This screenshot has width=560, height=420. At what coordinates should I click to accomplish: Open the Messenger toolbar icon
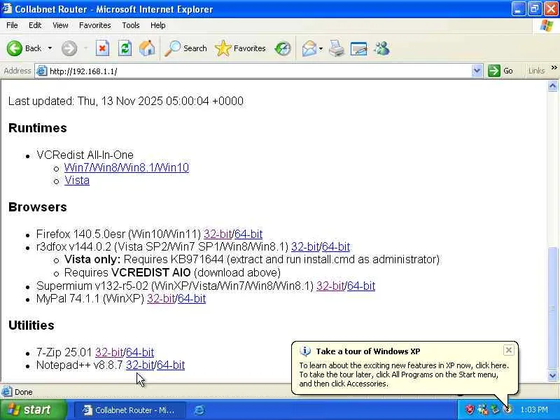pyautogui.click(x=381, y=48)
